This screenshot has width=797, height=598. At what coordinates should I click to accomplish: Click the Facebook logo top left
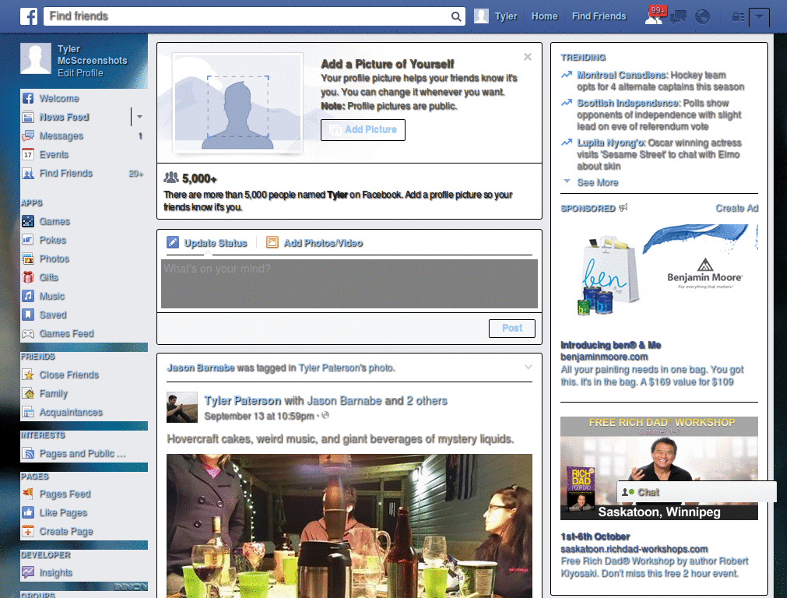29,16
